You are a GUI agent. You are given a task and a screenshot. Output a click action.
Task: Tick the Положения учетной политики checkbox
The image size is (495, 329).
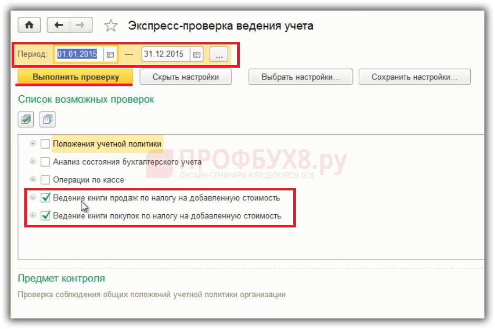(x=45, y=144)
